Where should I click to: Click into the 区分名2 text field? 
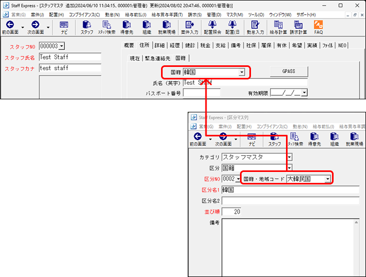point(290,201)
